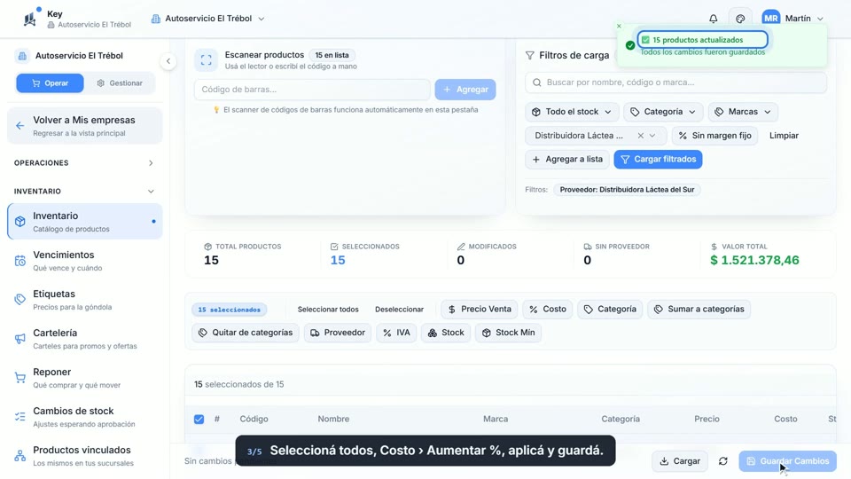Focus the search by nombre, código o marca field
Viewport: 851px width, 479px height.
point(675,82)
